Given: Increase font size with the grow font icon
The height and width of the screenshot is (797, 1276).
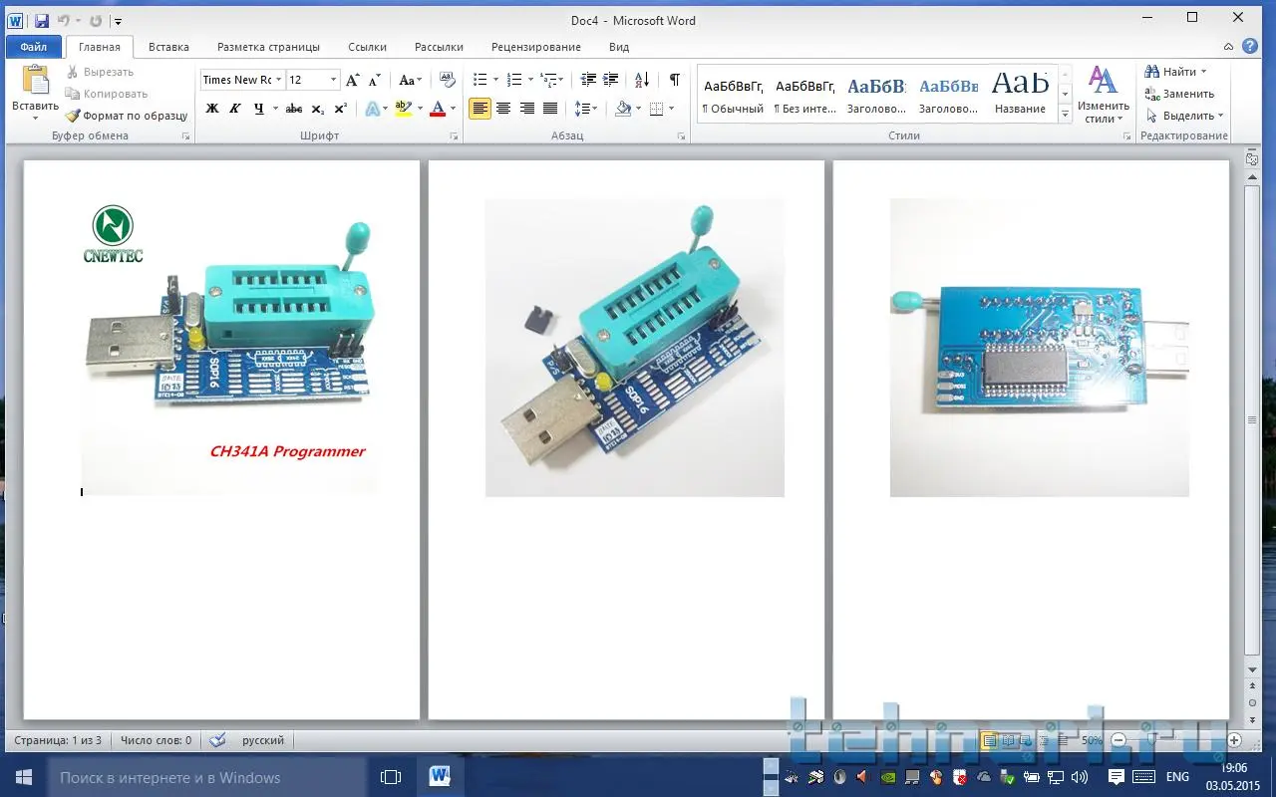Looking at the screenshot, I should point(352,80).
